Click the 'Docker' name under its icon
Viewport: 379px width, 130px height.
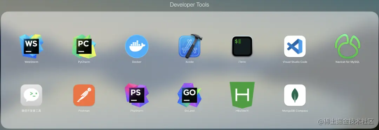137,62
